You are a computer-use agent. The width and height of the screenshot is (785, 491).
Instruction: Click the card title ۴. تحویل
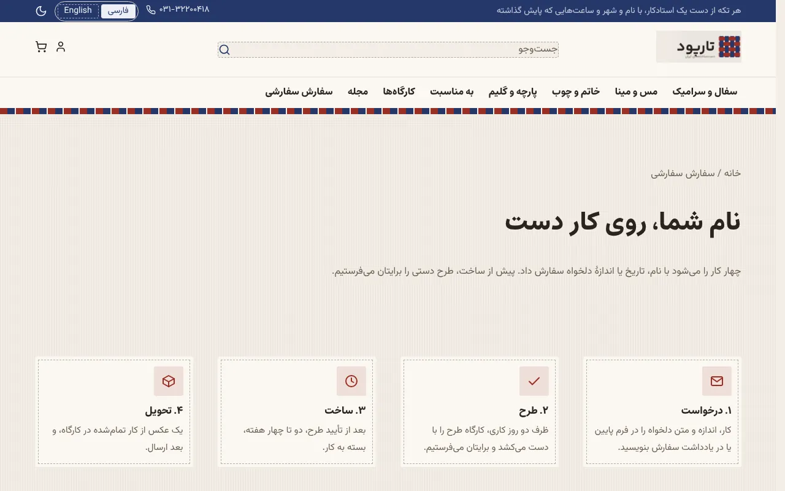pos(164,411)
